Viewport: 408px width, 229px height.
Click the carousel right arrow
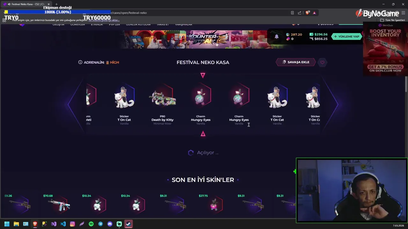331,104
